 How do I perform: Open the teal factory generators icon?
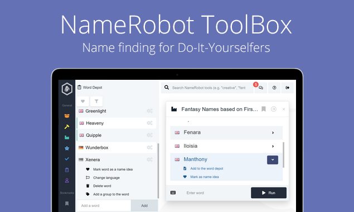click(x=67, y=137)
